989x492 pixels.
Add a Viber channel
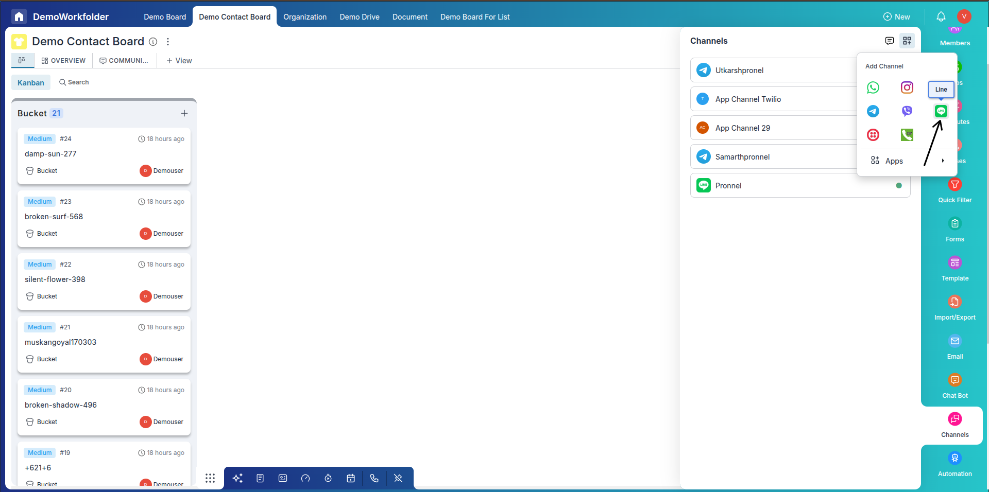pos(907,111)
